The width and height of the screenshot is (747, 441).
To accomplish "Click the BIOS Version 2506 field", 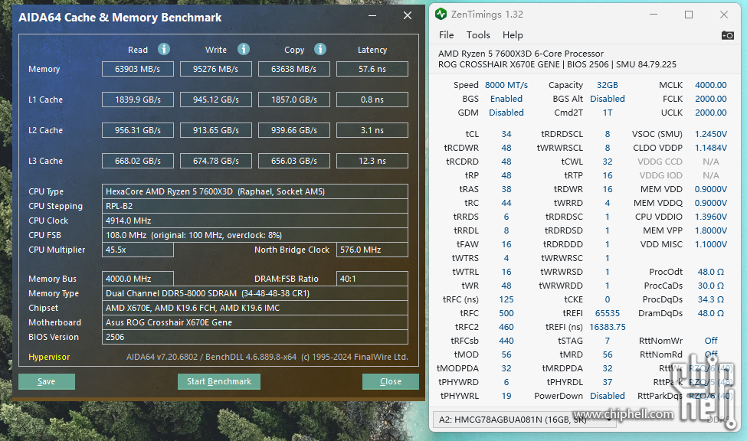I will [x=255, y=337].
